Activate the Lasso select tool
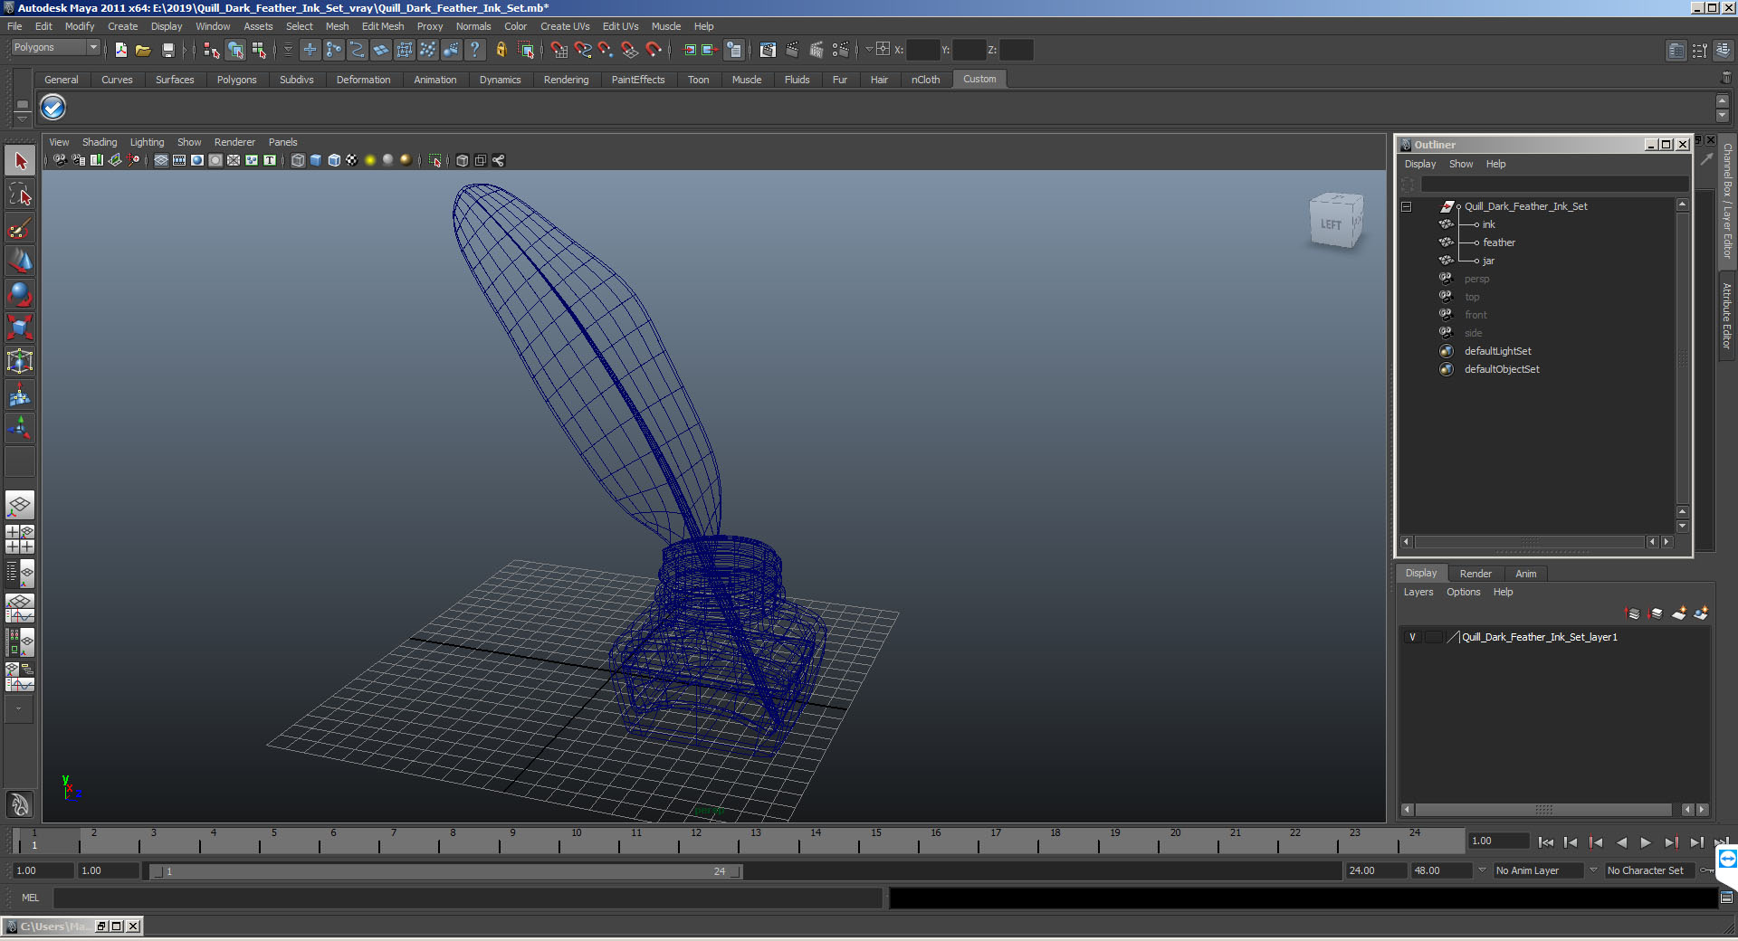The height and width of the screenshot is (941, 1738). coord(20,195)
